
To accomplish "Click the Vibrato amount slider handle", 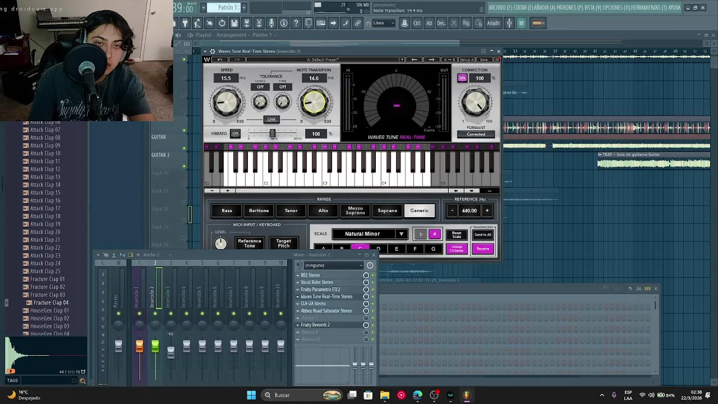I will [x=273, y=134].
